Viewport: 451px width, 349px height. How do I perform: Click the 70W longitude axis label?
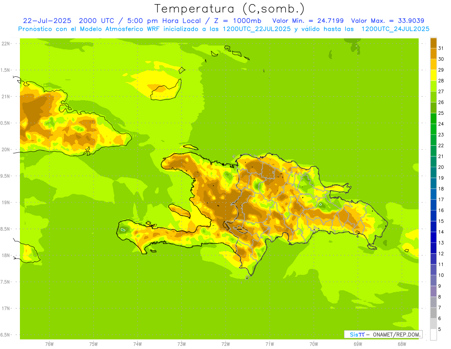point(314,344)
